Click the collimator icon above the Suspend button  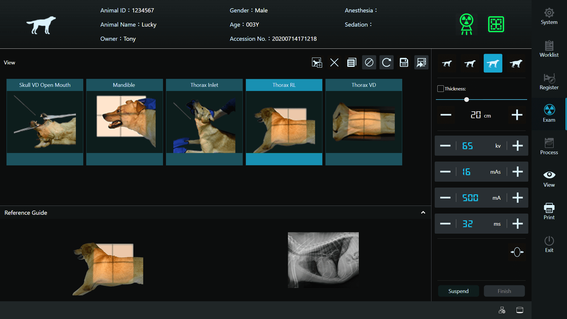517,252
